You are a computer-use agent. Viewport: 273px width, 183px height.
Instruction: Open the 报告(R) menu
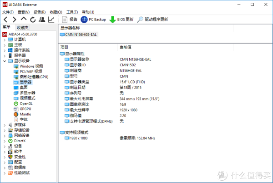point(40,12)
